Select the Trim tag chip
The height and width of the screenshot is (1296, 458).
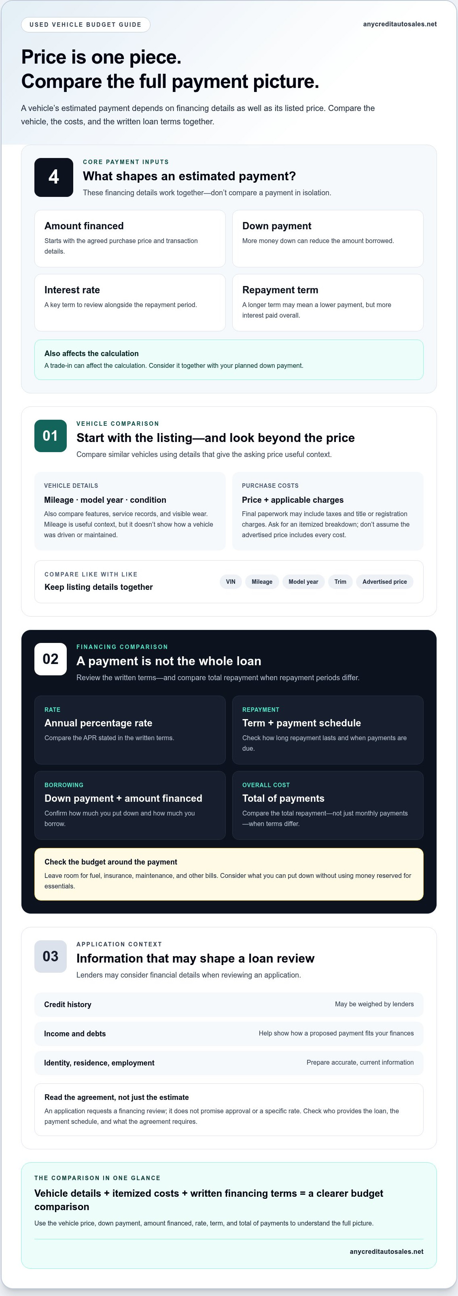[341, 582]
